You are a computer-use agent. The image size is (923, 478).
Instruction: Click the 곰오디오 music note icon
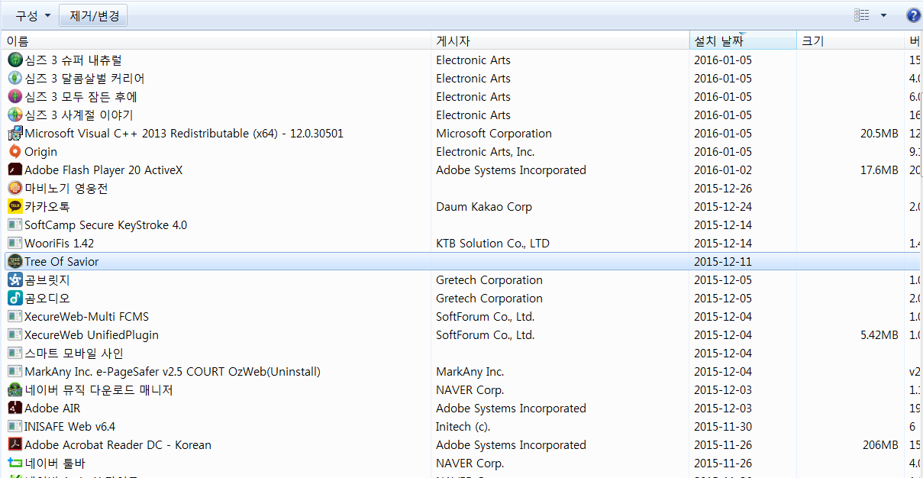15,298
